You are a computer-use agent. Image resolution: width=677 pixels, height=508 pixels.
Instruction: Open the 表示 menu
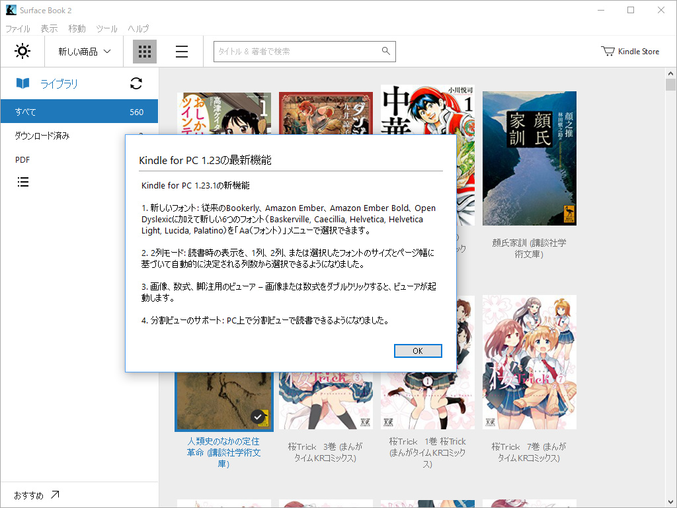(x=48, y=28)
